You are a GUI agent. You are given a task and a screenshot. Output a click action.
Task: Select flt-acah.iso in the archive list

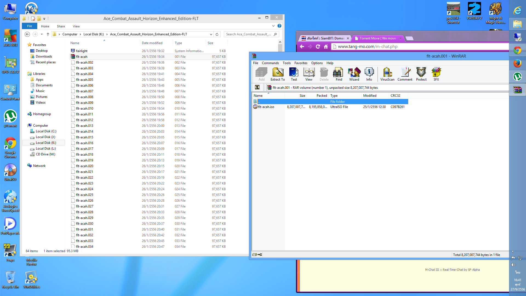pos(266,107)
